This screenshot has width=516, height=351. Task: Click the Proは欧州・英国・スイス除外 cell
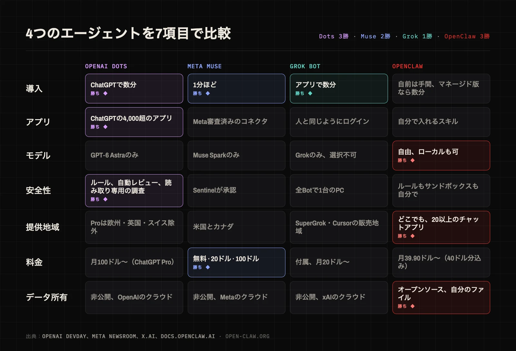point(134,227)
